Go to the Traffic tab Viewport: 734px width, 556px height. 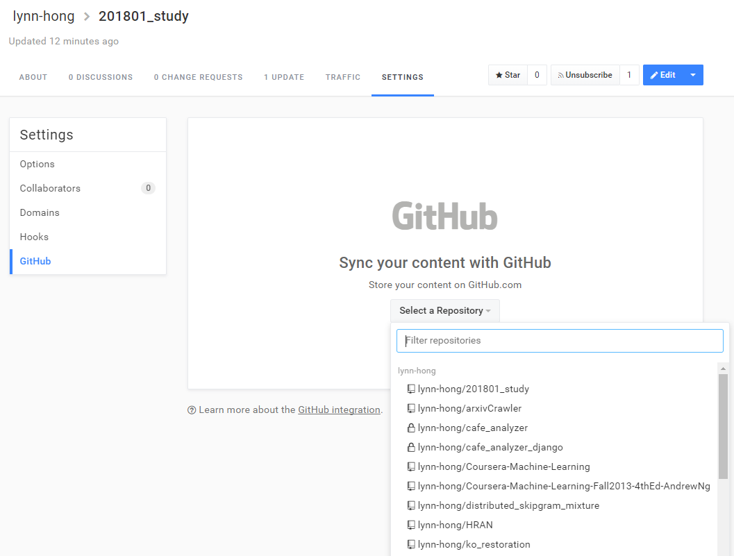(343, 77)
